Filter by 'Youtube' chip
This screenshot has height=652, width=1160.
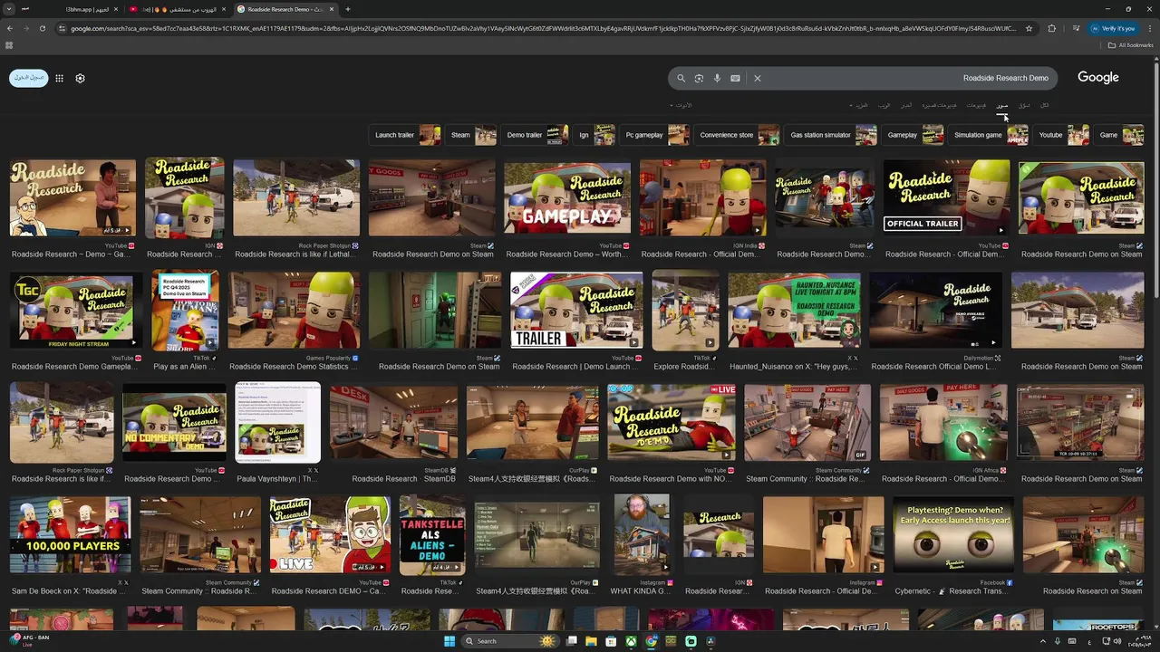tap(1062, 135)
